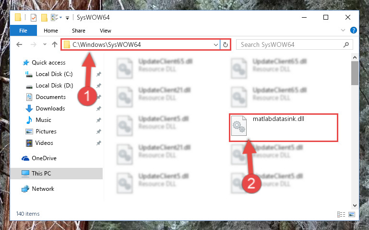Go up one folder level arrow
The image size is (369, 230).
(x=55, y=44)
